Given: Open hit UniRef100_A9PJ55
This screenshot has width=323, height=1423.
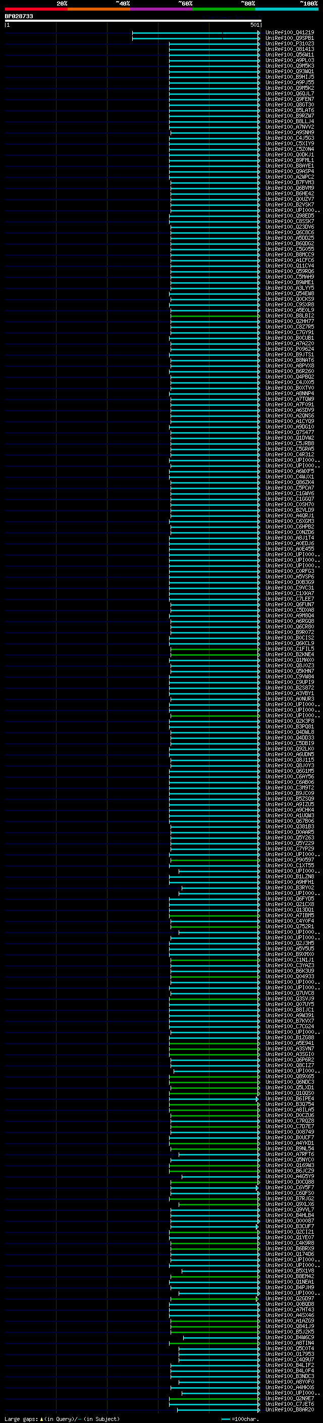Looking at the screenshot, I should coord(290,82).
